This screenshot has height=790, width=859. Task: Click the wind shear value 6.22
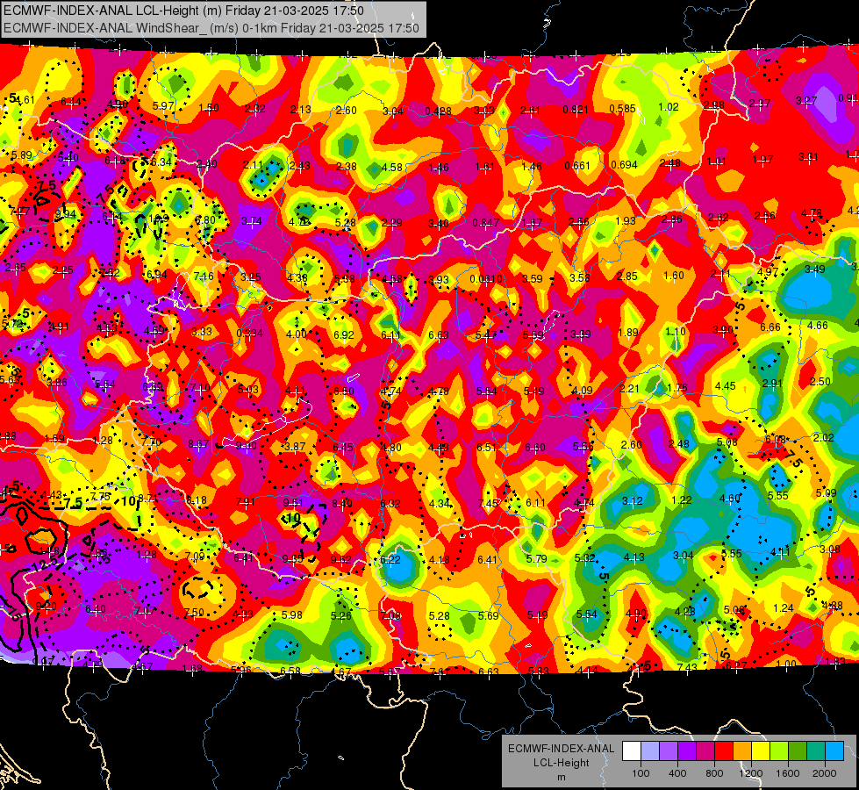[x=390, y=560]
